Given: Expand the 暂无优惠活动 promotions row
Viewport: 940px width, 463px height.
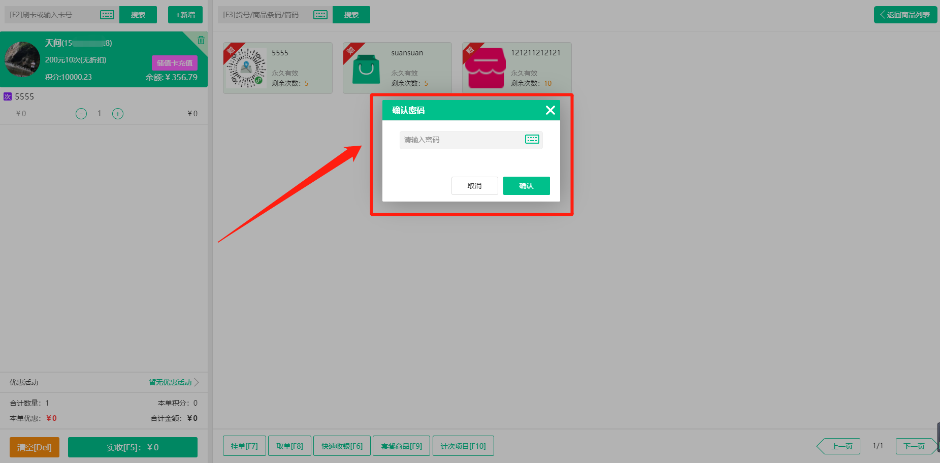Looking at the screenshot, I should (x=173, y=382).
